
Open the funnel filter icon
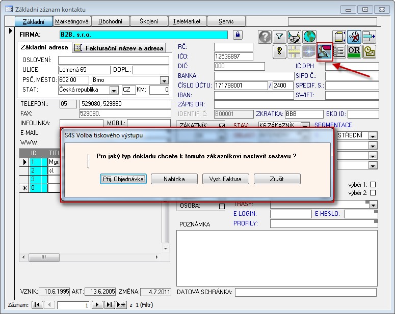tap(279, 37)
